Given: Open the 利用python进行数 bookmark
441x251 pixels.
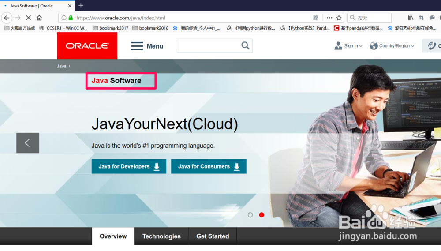Looking at the screenshot, I should pyautogui.click(x=251, y=28).
